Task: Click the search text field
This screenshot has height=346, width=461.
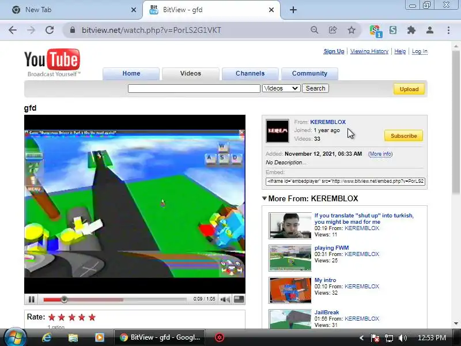Action: [x=194, y=88]
